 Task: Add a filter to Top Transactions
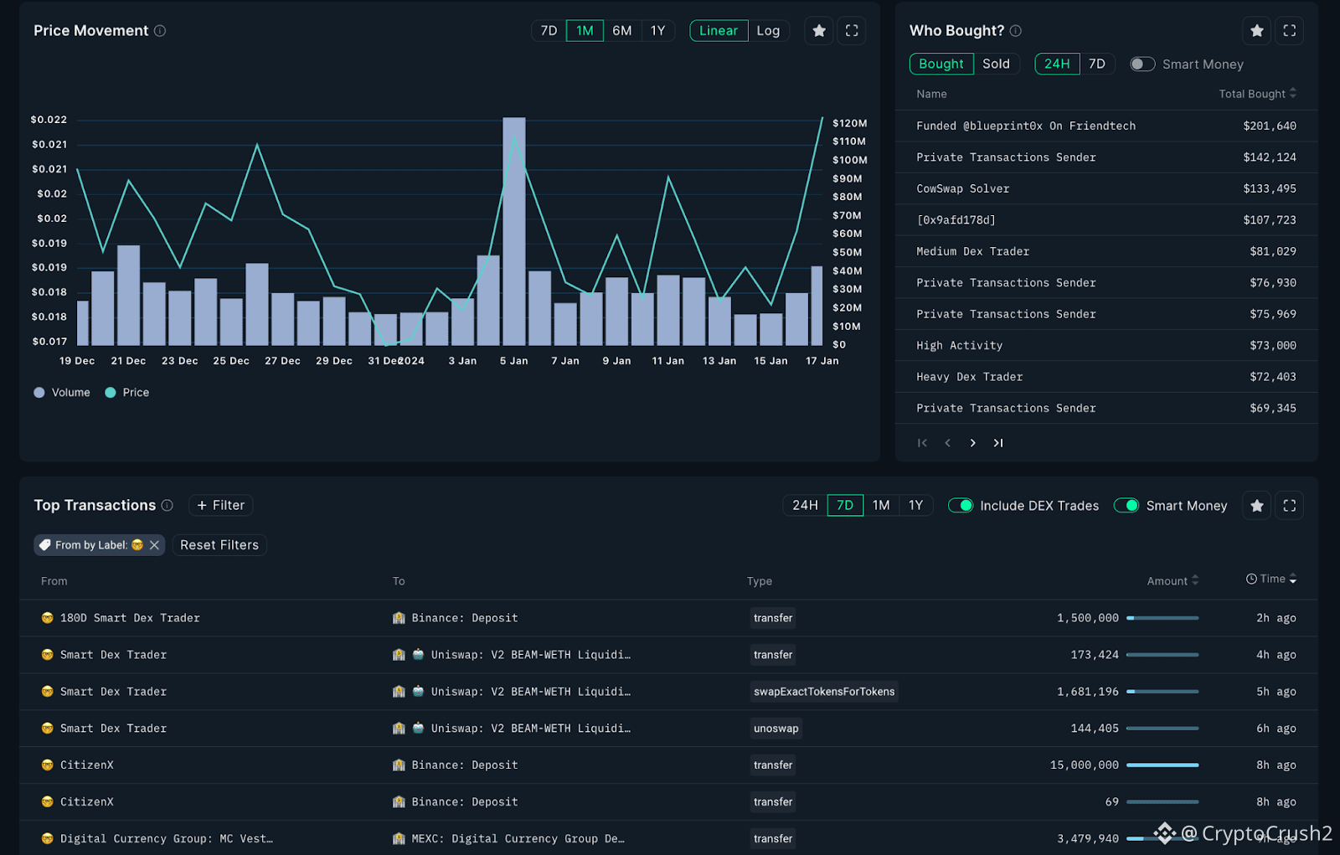tap(221, 506)
